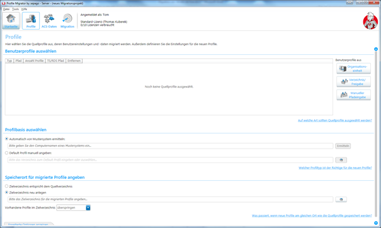Screen dimensions: 381x228
Task: Focus the Mustersystem computer name field
Action: pos(170,146)
